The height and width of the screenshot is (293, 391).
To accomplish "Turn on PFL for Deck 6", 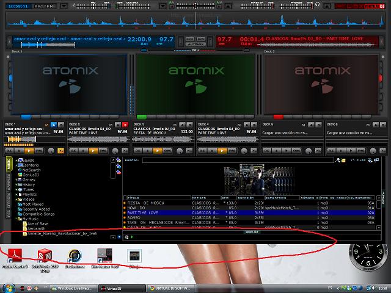I will (x=383, y=151).
